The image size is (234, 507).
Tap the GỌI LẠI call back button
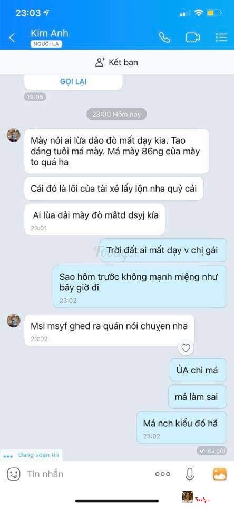pyautogui.click(x=73, y=81)
